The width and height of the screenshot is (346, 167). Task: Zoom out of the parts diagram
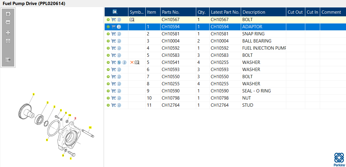click(x=8, y=22)
